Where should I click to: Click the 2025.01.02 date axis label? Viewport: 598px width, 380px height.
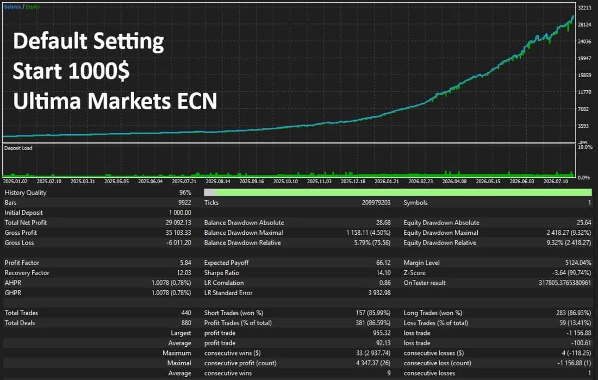15,181
